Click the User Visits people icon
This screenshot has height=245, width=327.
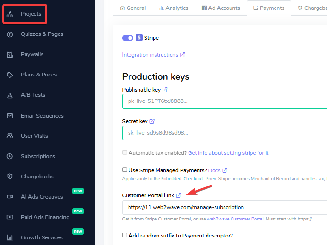(x=10, y=136)
